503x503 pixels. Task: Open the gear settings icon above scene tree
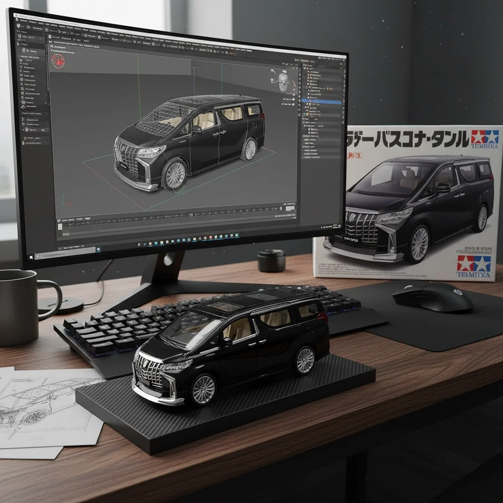(x=340, y=64)
